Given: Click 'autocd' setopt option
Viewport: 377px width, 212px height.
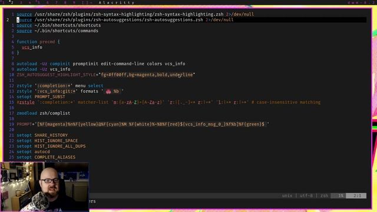Looking at the screenshot, I should (42, 152).
